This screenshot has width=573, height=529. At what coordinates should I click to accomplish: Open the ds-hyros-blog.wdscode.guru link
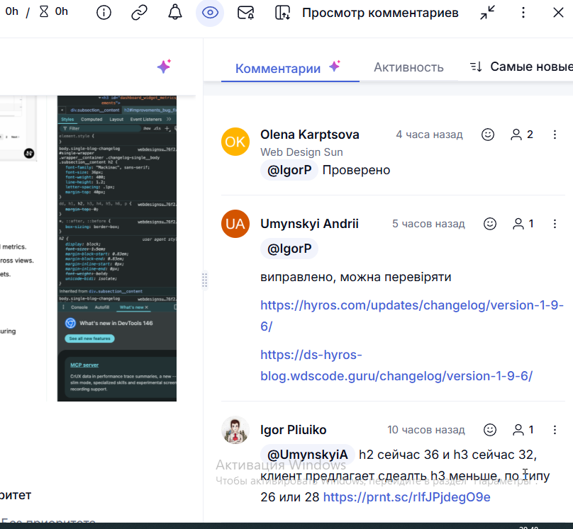396,365
